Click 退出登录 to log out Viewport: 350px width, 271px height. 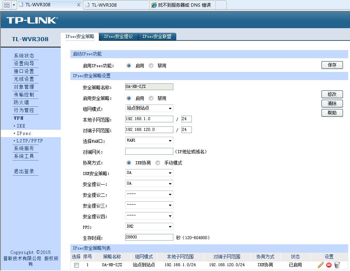point(24,171)
